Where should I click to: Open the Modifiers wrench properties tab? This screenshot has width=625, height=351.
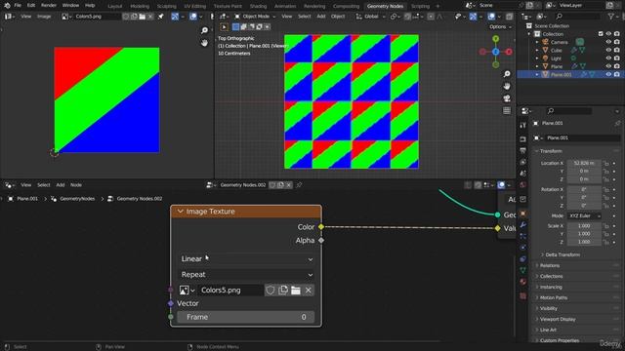pos(523,225)
